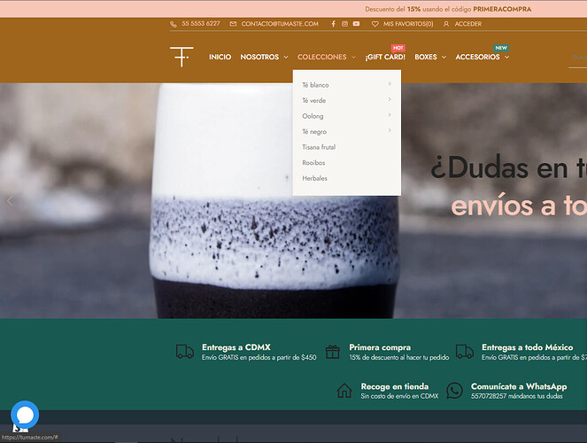Click the Tumasté logo

tap(182, 57)
